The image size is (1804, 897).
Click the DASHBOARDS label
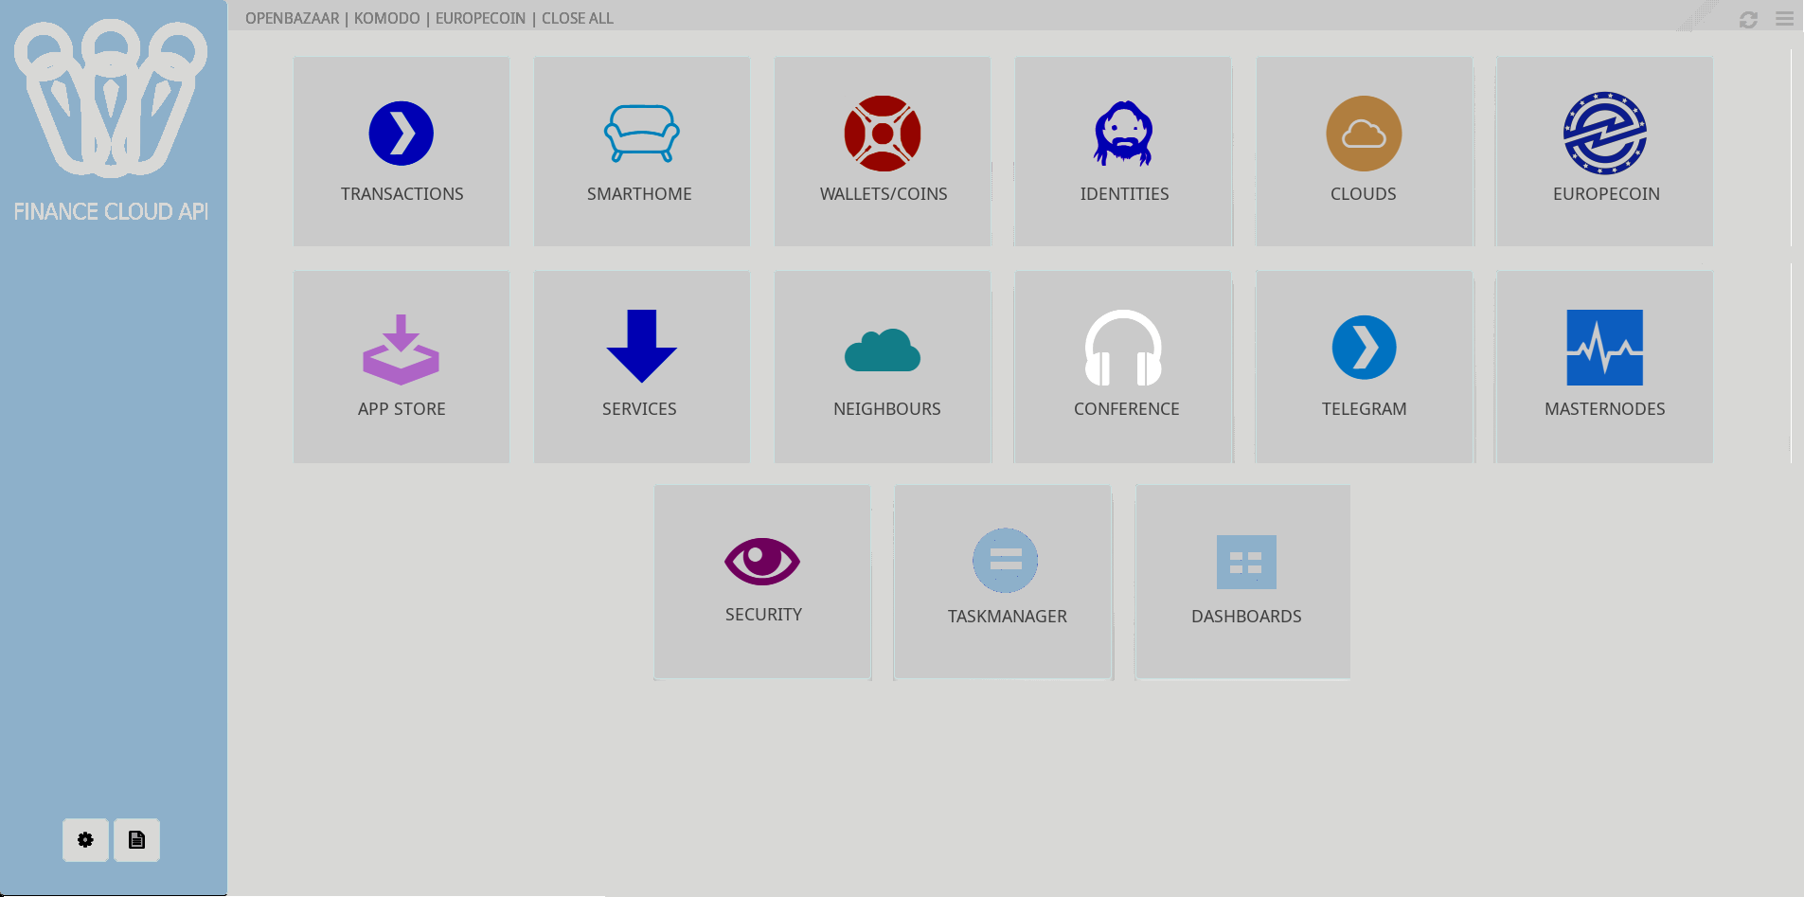(1246, 617)
